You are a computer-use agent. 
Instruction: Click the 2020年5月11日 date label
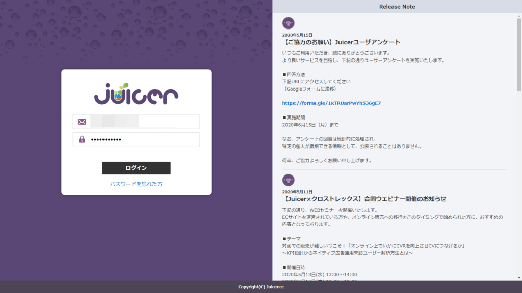click(x=297, y=192)
